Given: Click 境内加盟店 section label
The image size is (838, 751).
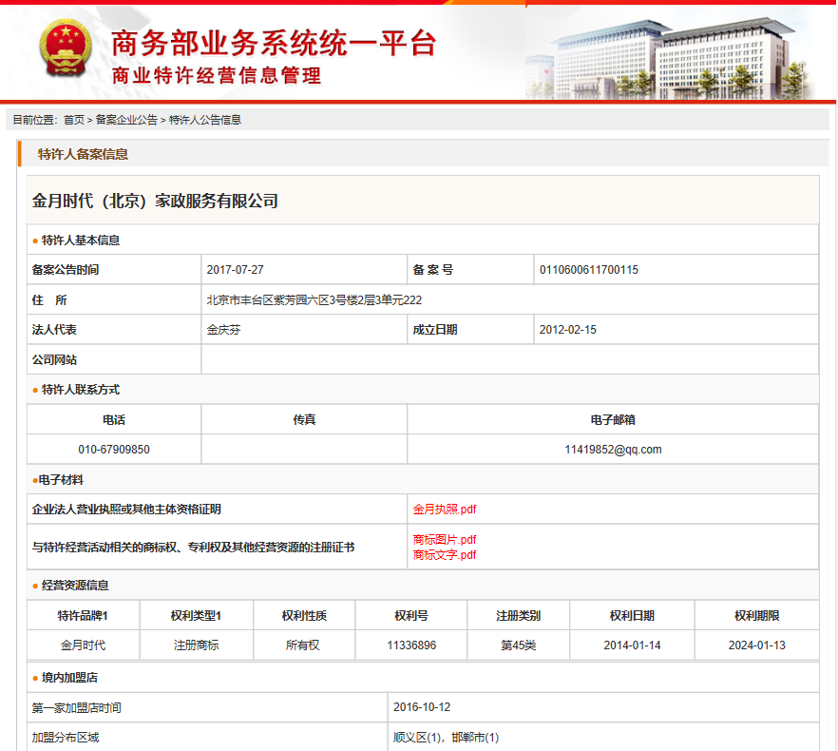Looking at the screenshot, I should tap(69, 677).
